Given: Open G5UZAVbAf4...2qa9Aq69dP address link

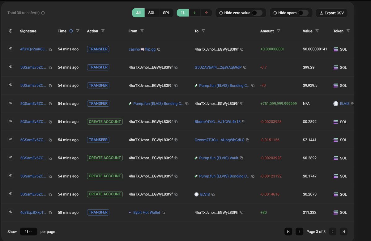Looking at the screenshot, I should click(x=218, y=67).
